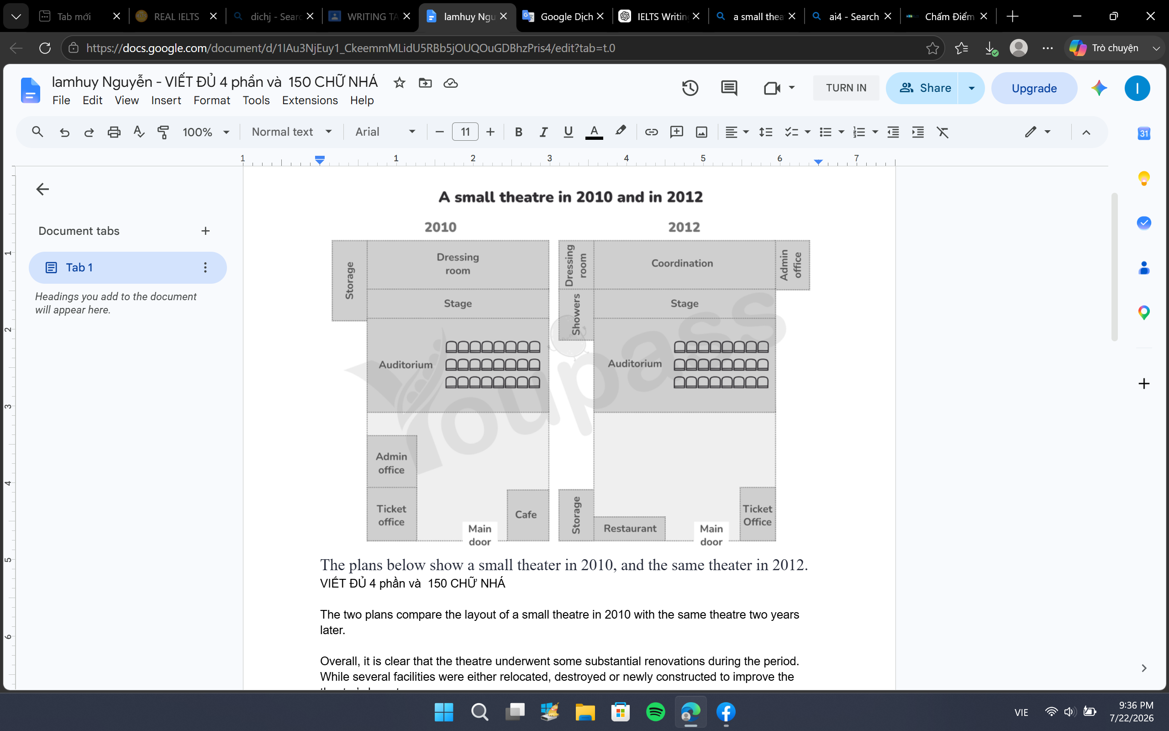1169x731 pixels.
Task: Open the Edit menu
Action: tap(92, 100)
